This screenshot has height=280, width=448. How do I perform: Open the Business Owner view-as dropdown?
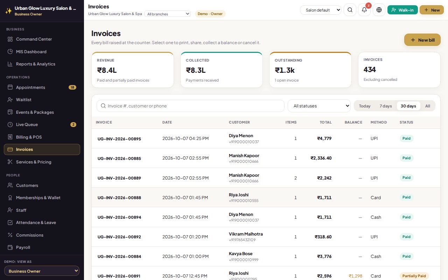coord(42,271)
